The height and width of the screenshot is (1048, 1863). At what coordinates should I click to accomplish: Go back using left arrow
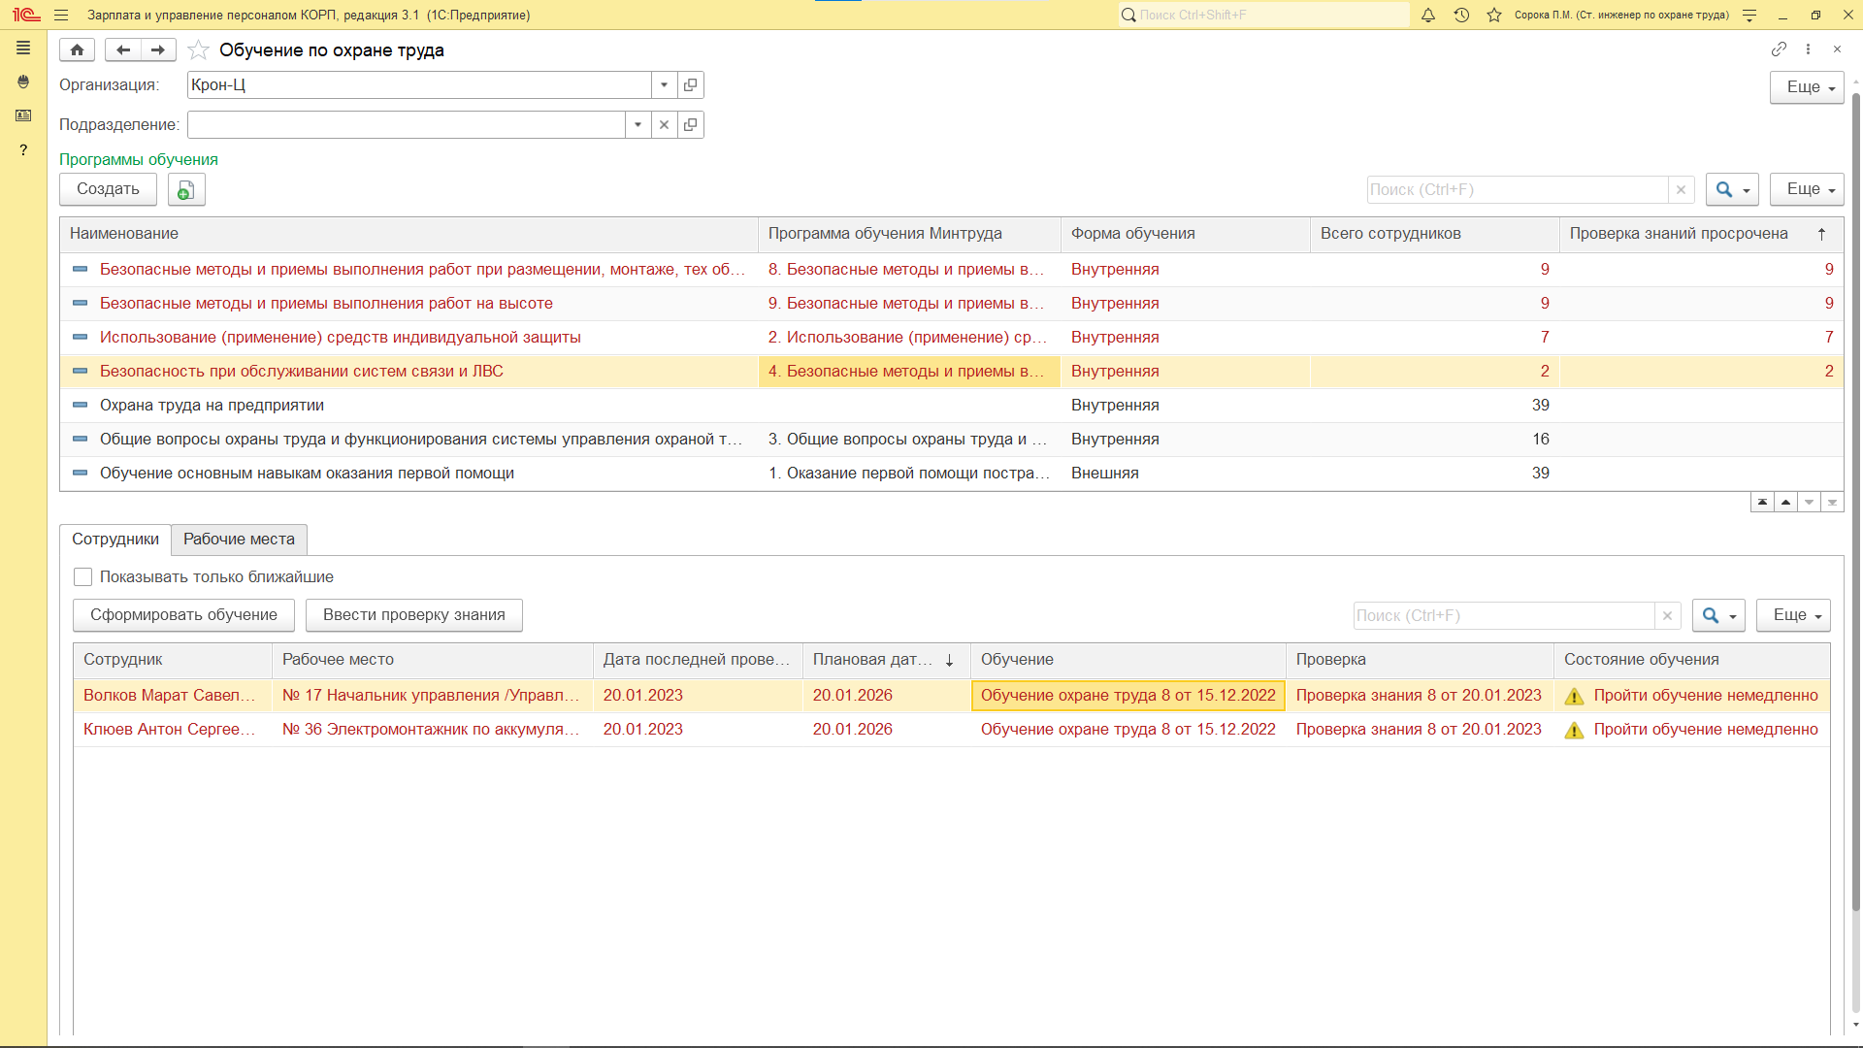tap(122, 49)
